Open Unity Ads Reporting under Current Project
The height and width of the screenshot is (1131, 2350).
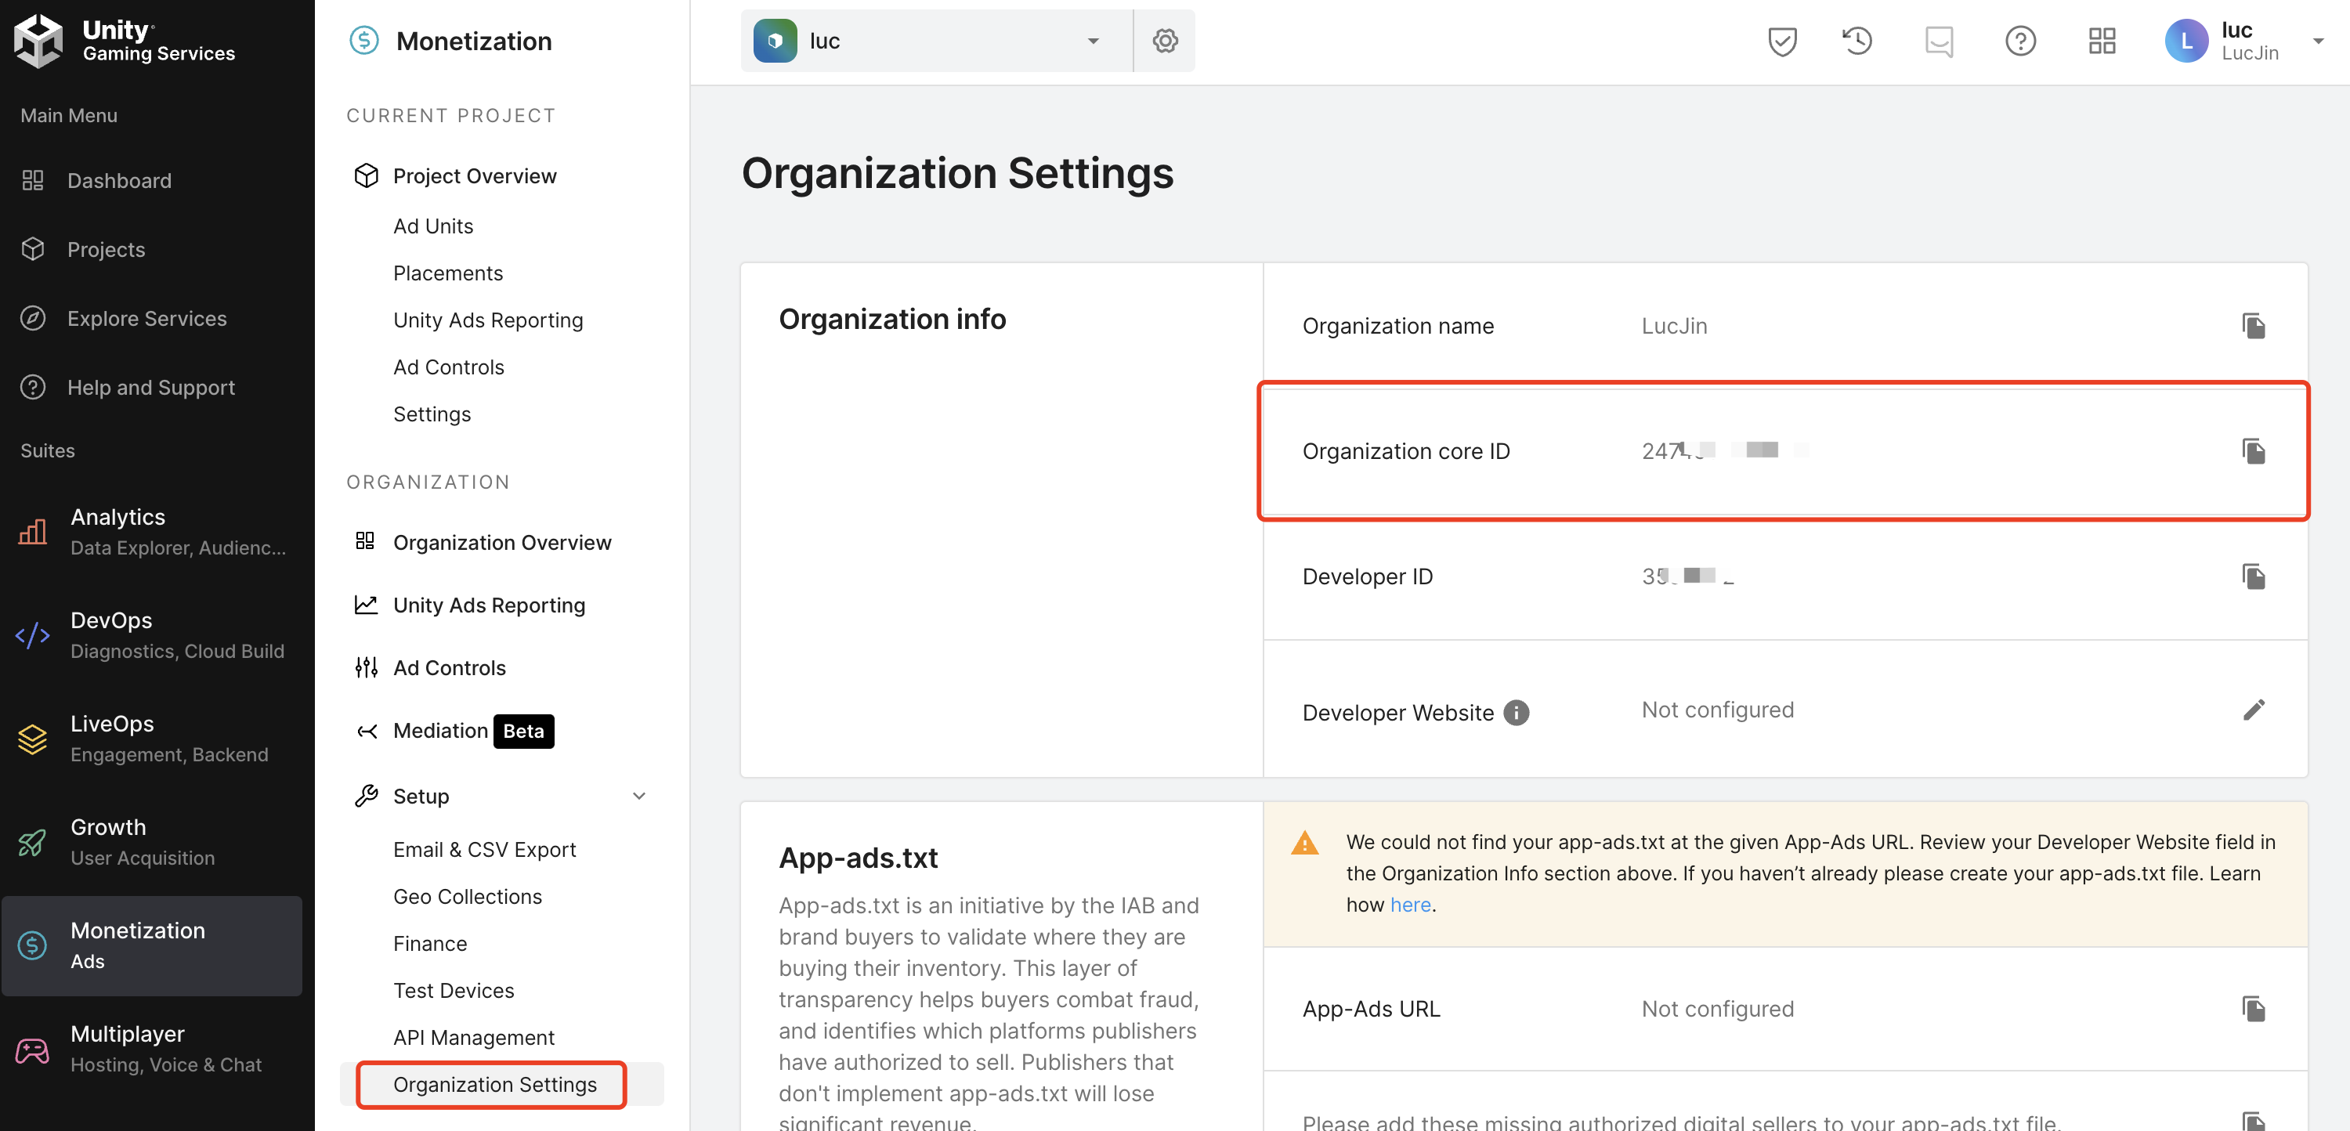click(x=488, y=320)
